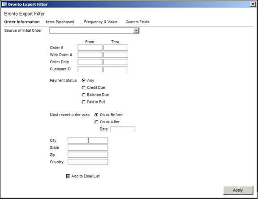Image resolution: width=258 pixels, height=199 pixels.
Task: Toggle the Add to Email List checkbox
Action: tap(68, 176)
